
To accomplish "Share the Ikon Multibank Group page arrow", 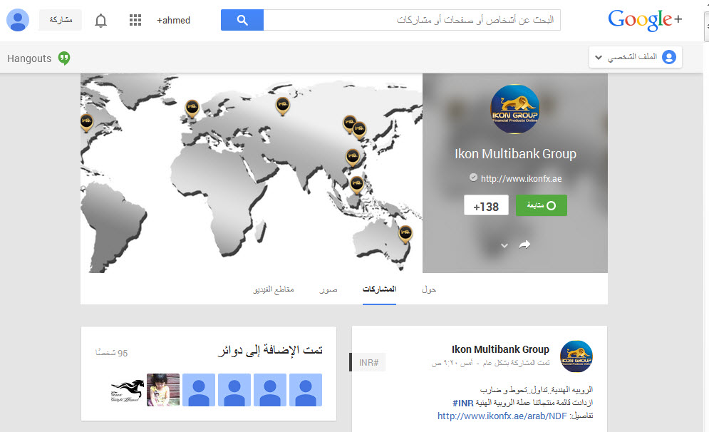I will click(524, 245).
